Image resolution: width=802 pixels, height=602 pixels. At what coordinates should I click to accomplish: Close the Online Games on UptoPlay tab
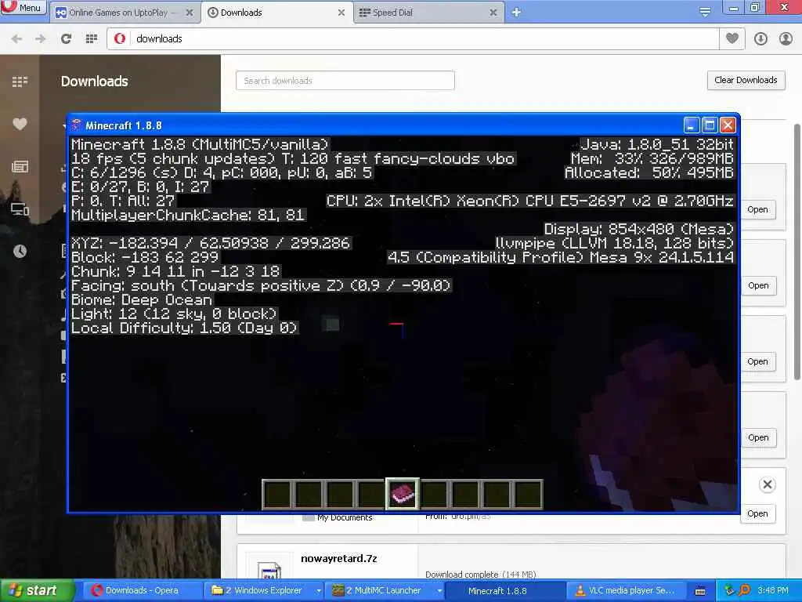click(190, 13)
